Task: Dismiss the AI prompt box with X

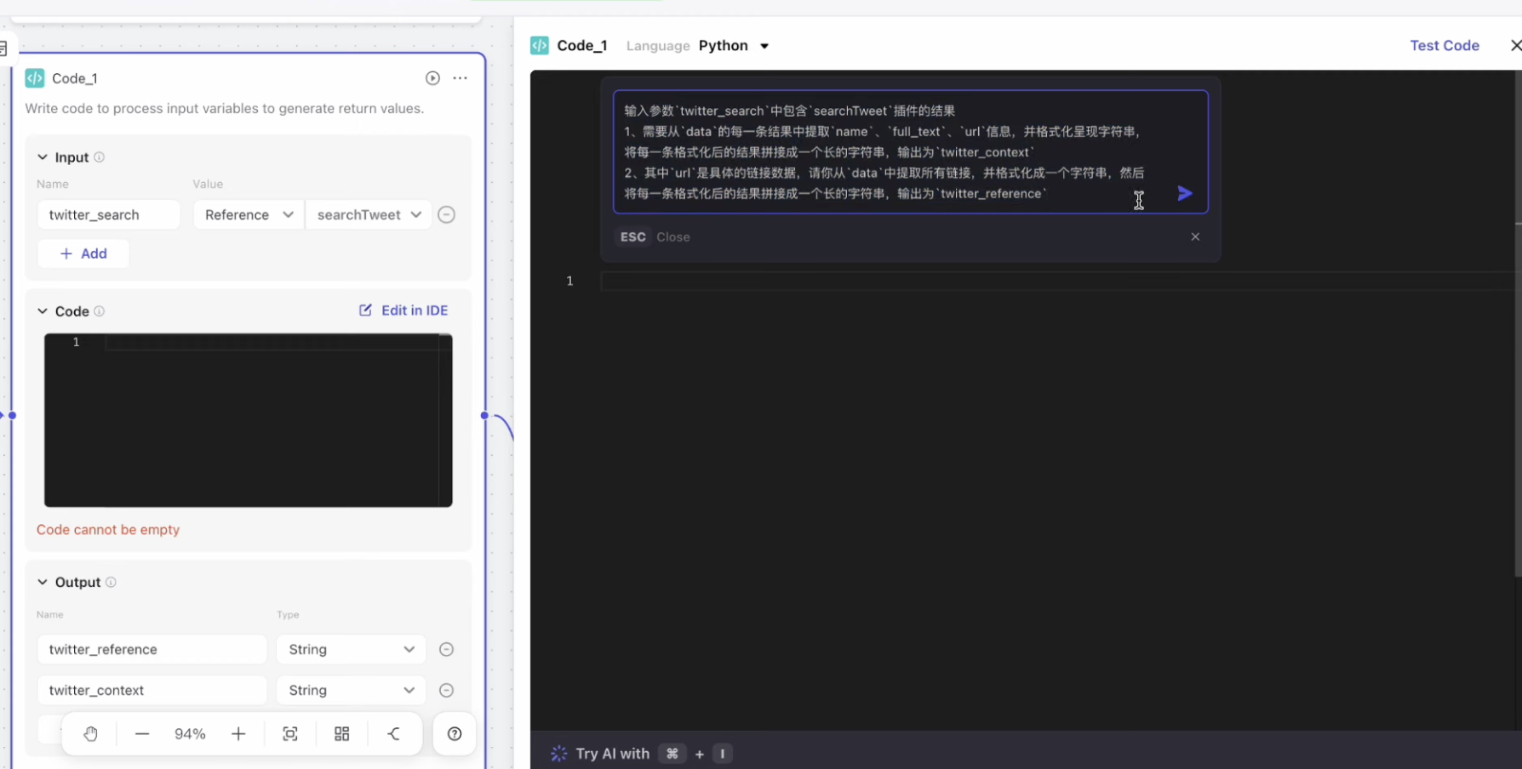Action: pos(1195,237)
